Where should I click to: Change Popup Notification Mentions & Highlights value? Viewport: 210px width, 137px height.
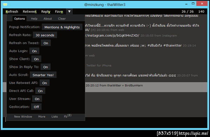(62, 27)
